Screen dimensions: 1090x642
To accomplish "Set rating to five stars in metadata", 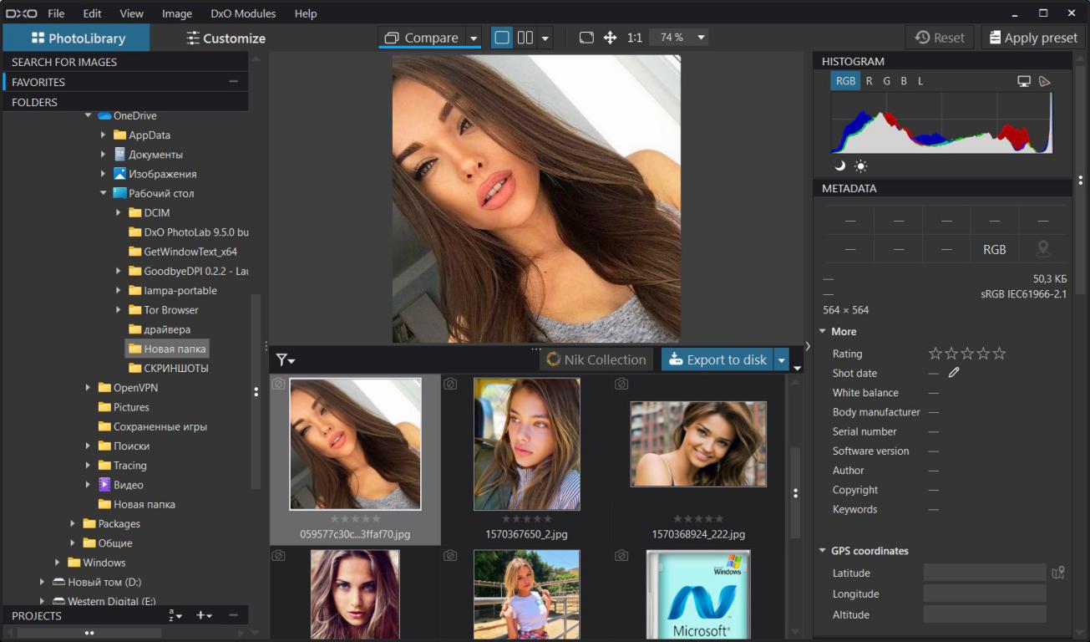I will point(999,354).
